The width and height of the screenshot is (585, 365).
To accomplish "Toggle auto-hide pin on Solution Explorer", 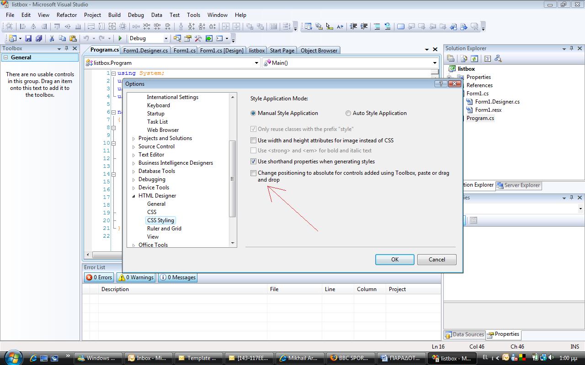I will [571, 48].
